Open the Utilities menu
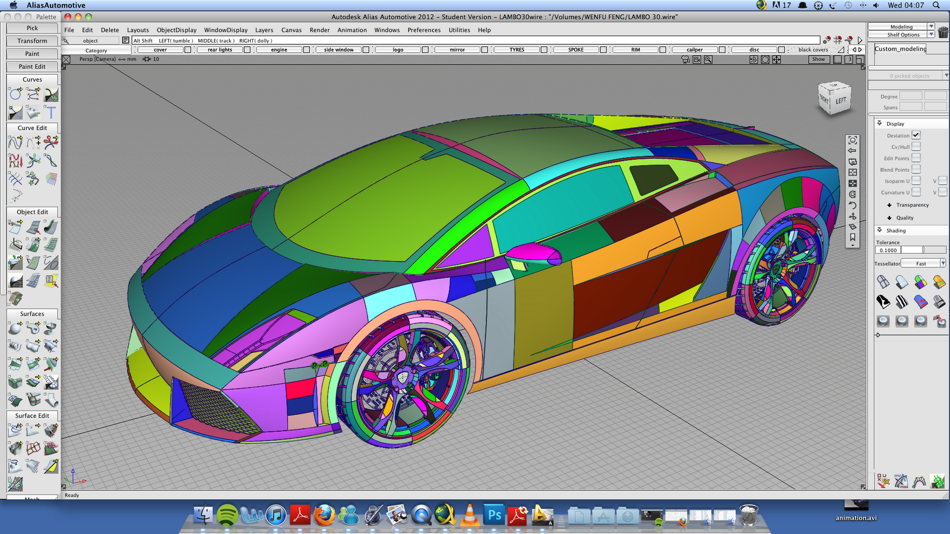950x534 pixels. point(459,30)
